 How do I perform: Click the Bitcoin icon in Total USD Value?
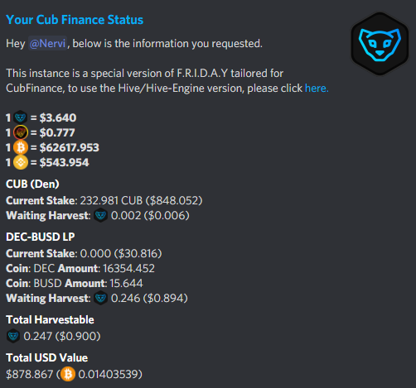[68, 374]
